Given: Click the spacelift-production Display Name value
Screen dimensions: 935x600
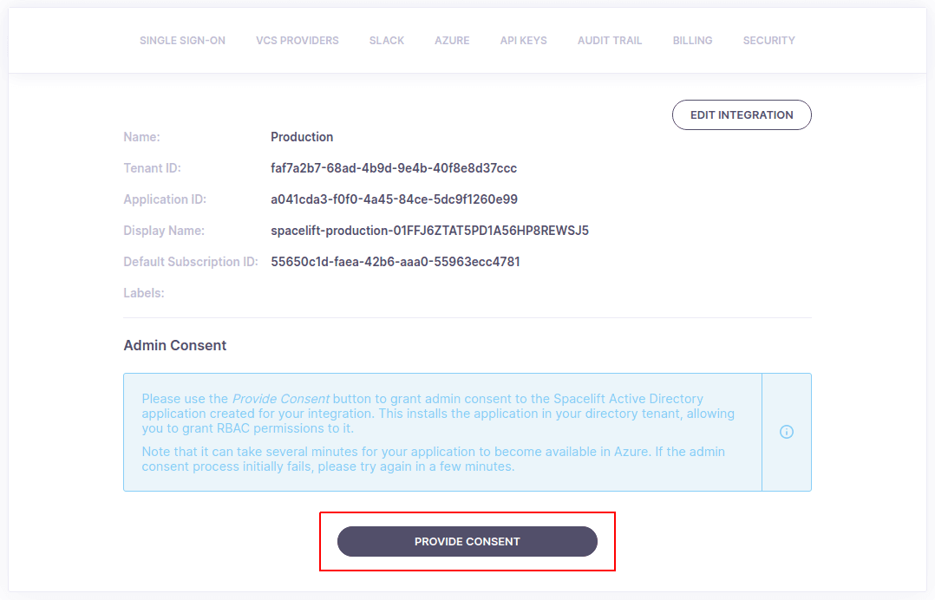Looking at the screenshot, I should pos(429,230).
